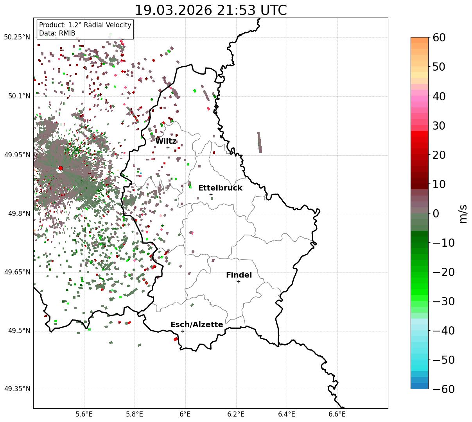Click the colorbar value 30 label
The width and height of the screenshot is (472, 422).
(439, 126)
